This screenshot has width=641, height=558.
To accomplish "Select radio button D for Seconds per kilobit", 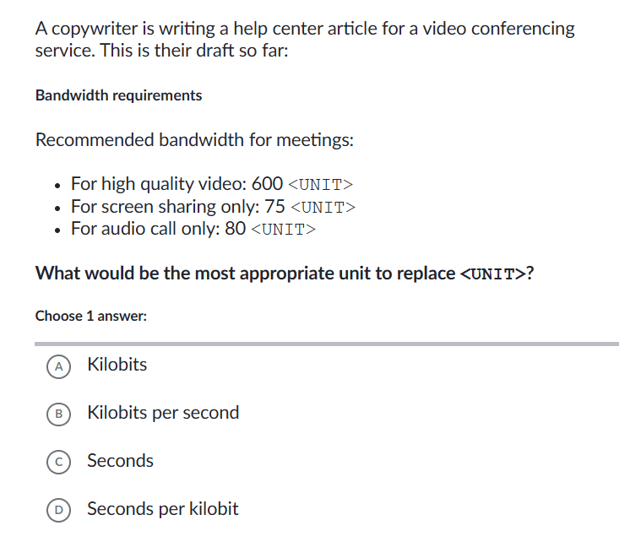I will coord(58,510).
